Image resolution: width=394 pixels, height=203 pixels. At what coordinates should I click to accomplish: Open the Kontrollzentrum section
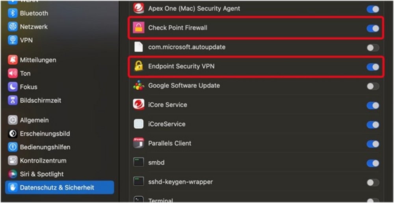pyautogui.click(x=43, y=161)
